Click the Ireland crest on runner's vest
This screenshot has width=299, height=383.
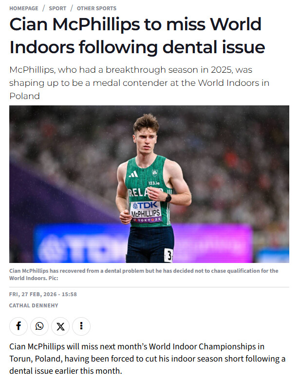point(155,173)
